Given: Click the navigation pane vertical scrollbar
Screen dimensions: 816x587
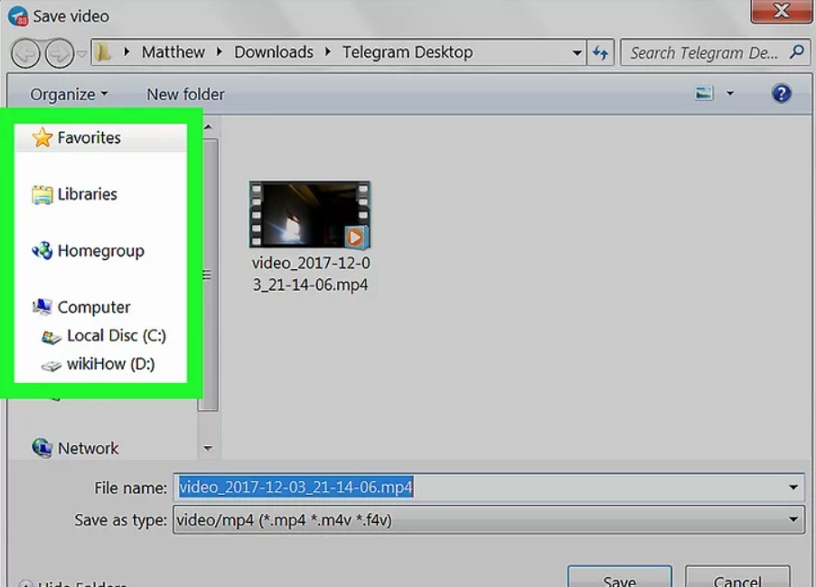Looking at the screenshot, I should pos(208,275).
